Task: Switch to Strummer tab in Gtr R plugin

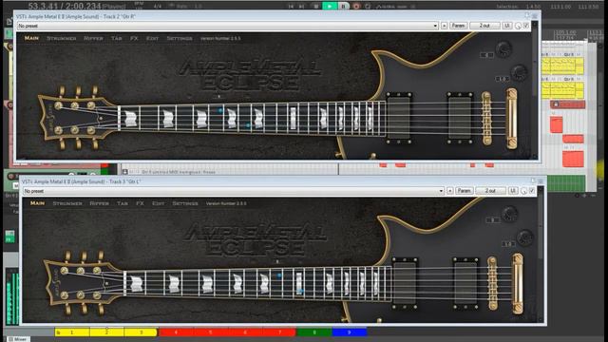Action: [61, 38]
